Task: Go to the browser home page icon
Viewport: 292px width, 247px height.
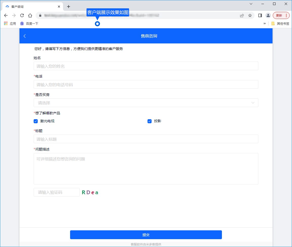Action: click(30, 15)
